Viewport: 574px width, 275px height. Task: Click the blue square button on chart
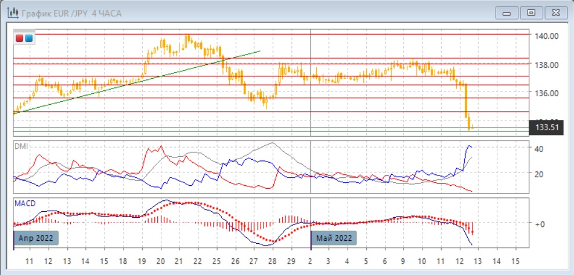pyautogui.click(x=28, y=38)
